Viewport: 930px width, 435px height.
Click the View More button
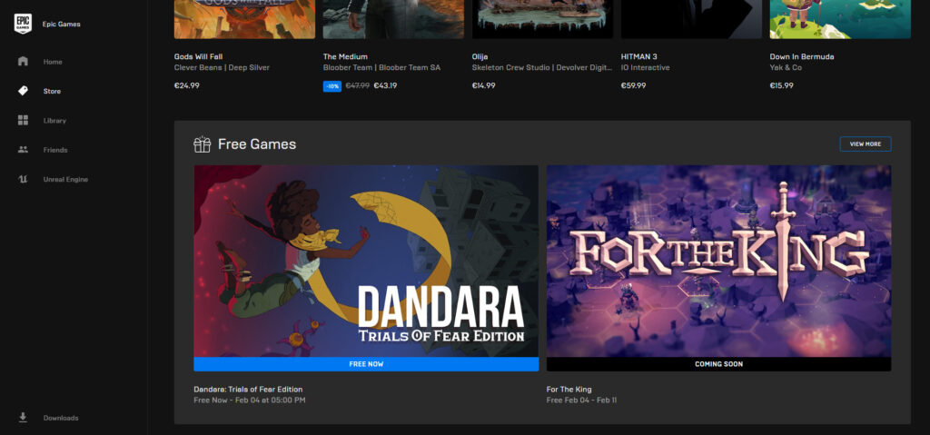tap(866, 144)
